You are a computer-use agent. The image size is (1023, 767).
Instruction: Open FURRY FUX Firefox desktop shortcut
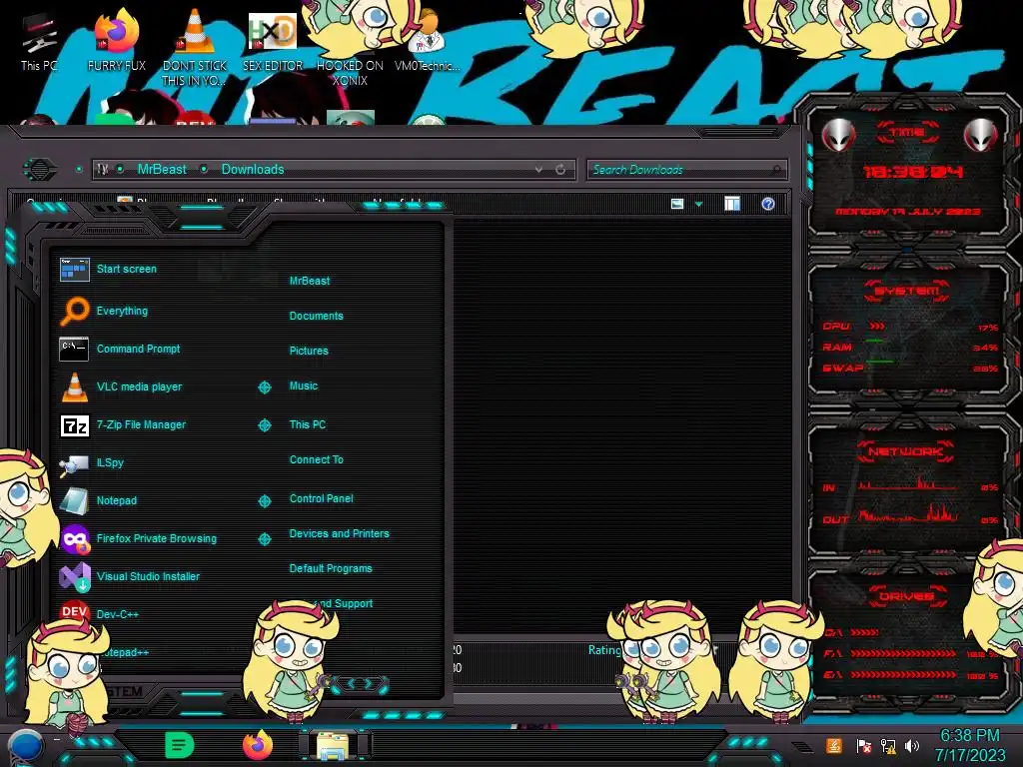pos(117,40)
